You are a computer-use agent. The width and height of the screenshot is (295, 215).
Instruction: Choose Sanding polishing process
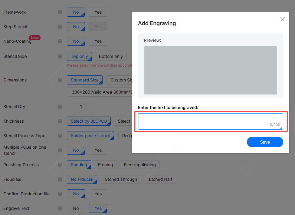click(79, 165)
